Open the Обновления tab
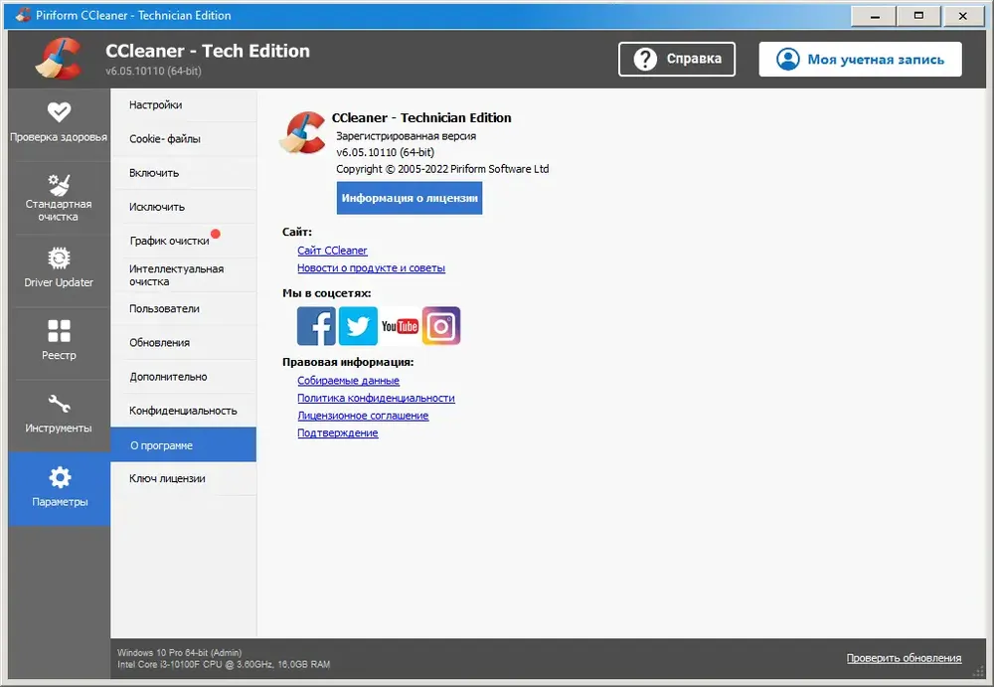Screen dimensions: 994x687 184,343
